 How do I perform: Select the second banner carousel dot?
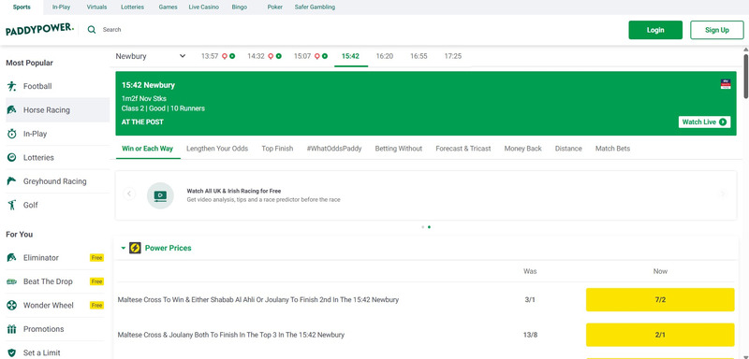[430, 227]
